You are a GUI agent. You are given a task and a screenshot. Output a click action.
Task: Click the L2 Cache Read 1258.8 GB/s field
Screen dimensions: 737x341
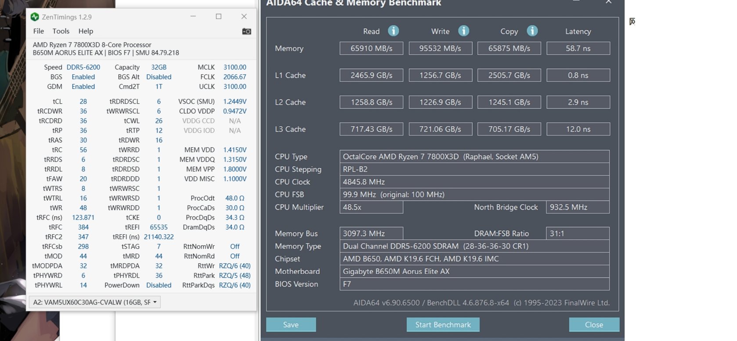tap(371, 102)
